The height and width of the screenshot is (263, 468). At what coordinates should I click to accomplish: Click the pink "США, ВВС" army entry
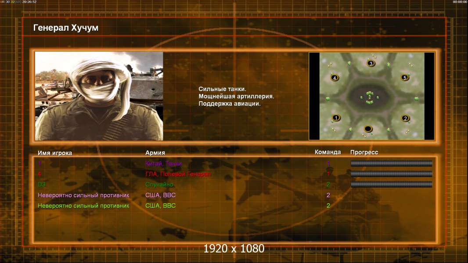point(161,195)
